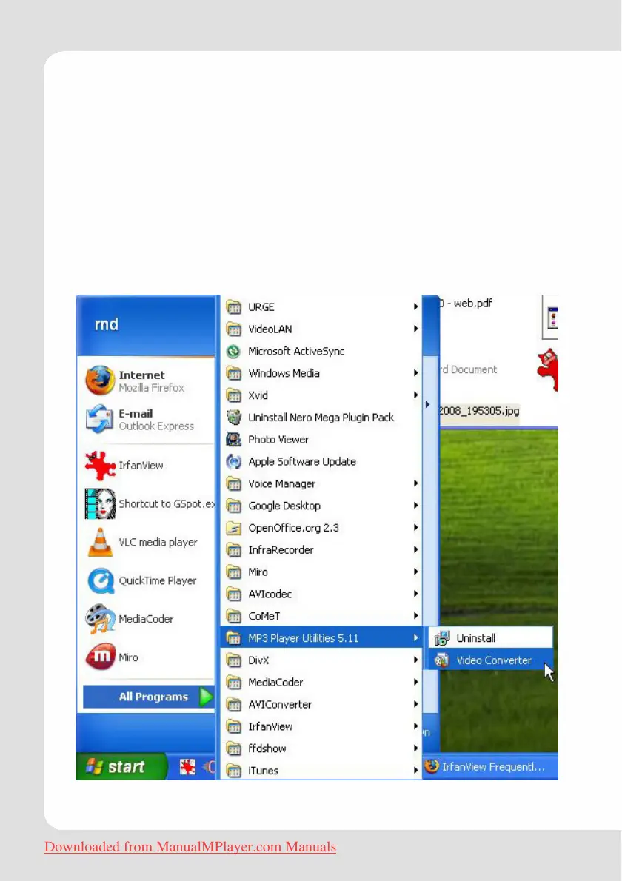Image resolution: width=622 pixels, height=881 pixels.
Task: Click the Video Converter icon
Action: 442,660
